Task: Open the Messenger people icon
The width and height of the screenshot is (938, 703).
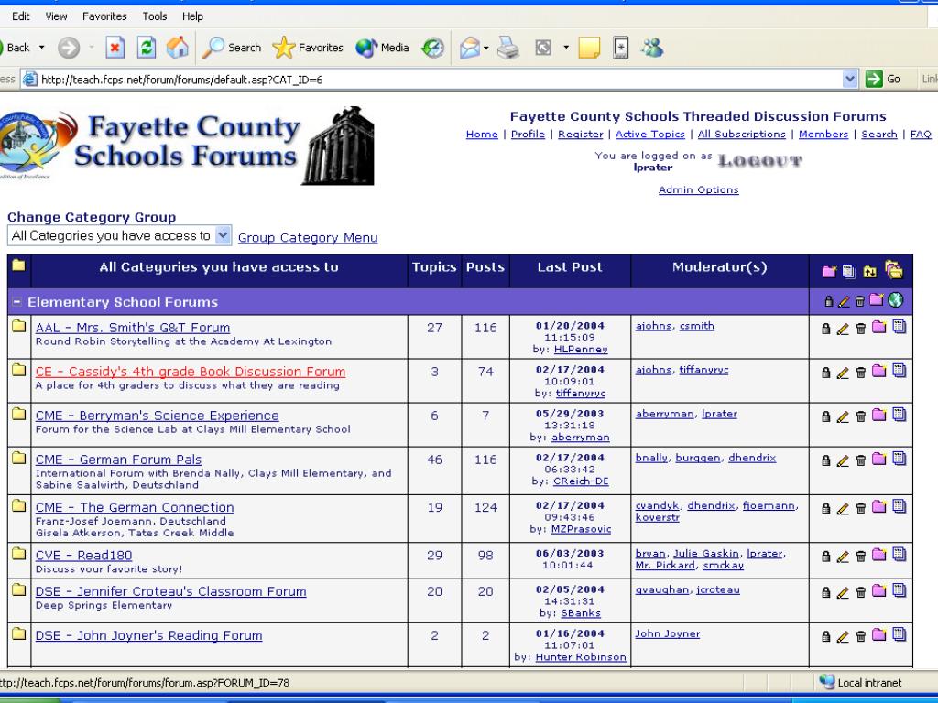Action: pos(652,48)
